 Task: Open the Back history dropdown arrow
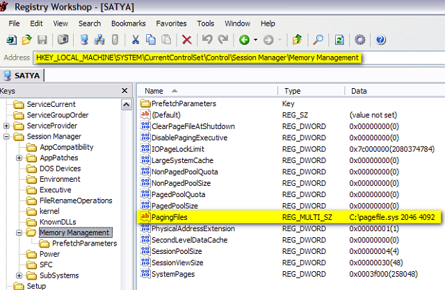click(x=255, y=40)
